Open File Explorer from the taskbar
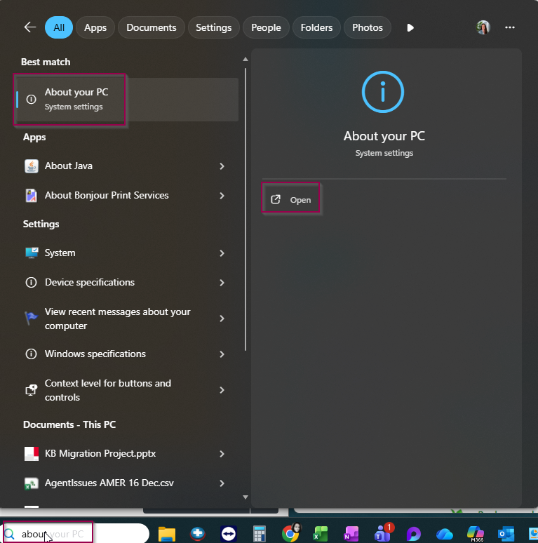This screenshot has height=543, width=538. (166, 534)
